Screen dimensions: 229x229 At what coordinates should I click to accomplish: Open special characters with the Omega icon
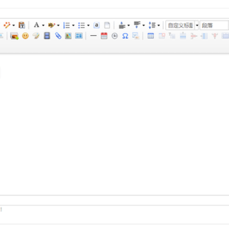[125, 36]
